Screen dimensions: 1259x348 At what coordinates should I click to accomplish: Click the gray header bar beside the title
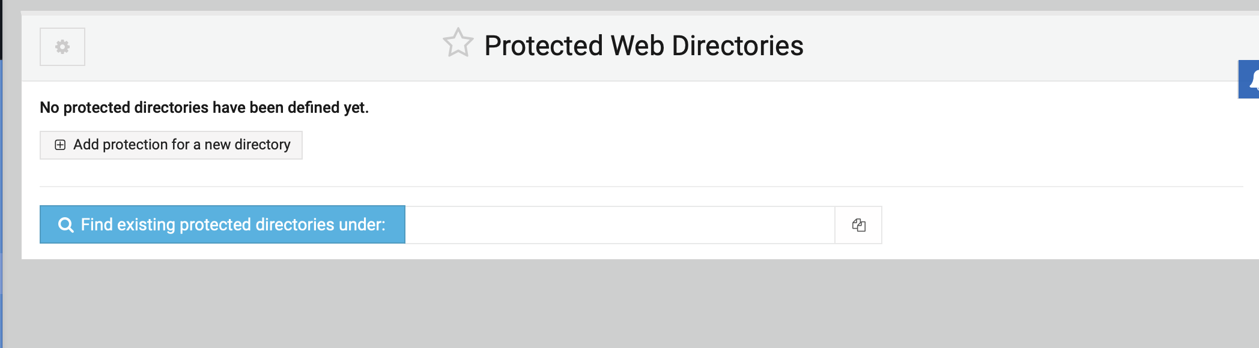(x=1021, y=48)
